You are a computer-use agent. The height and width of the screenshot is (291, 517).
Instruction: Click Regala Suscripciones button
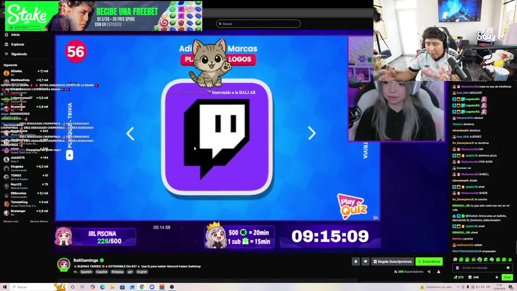[x=393, y=261]
